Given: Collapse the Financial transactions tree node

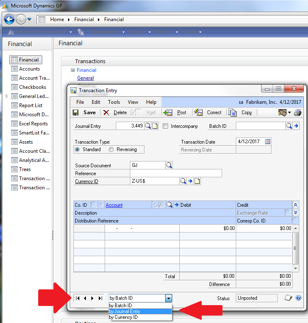Looking at the screenshot, I should pos(73,70).
